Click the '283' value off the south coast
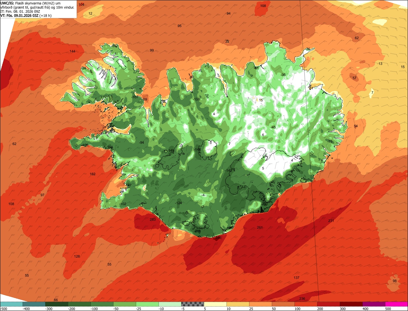Image resolution: width=408 pixels, height=311 pixels. coord(153,219)
